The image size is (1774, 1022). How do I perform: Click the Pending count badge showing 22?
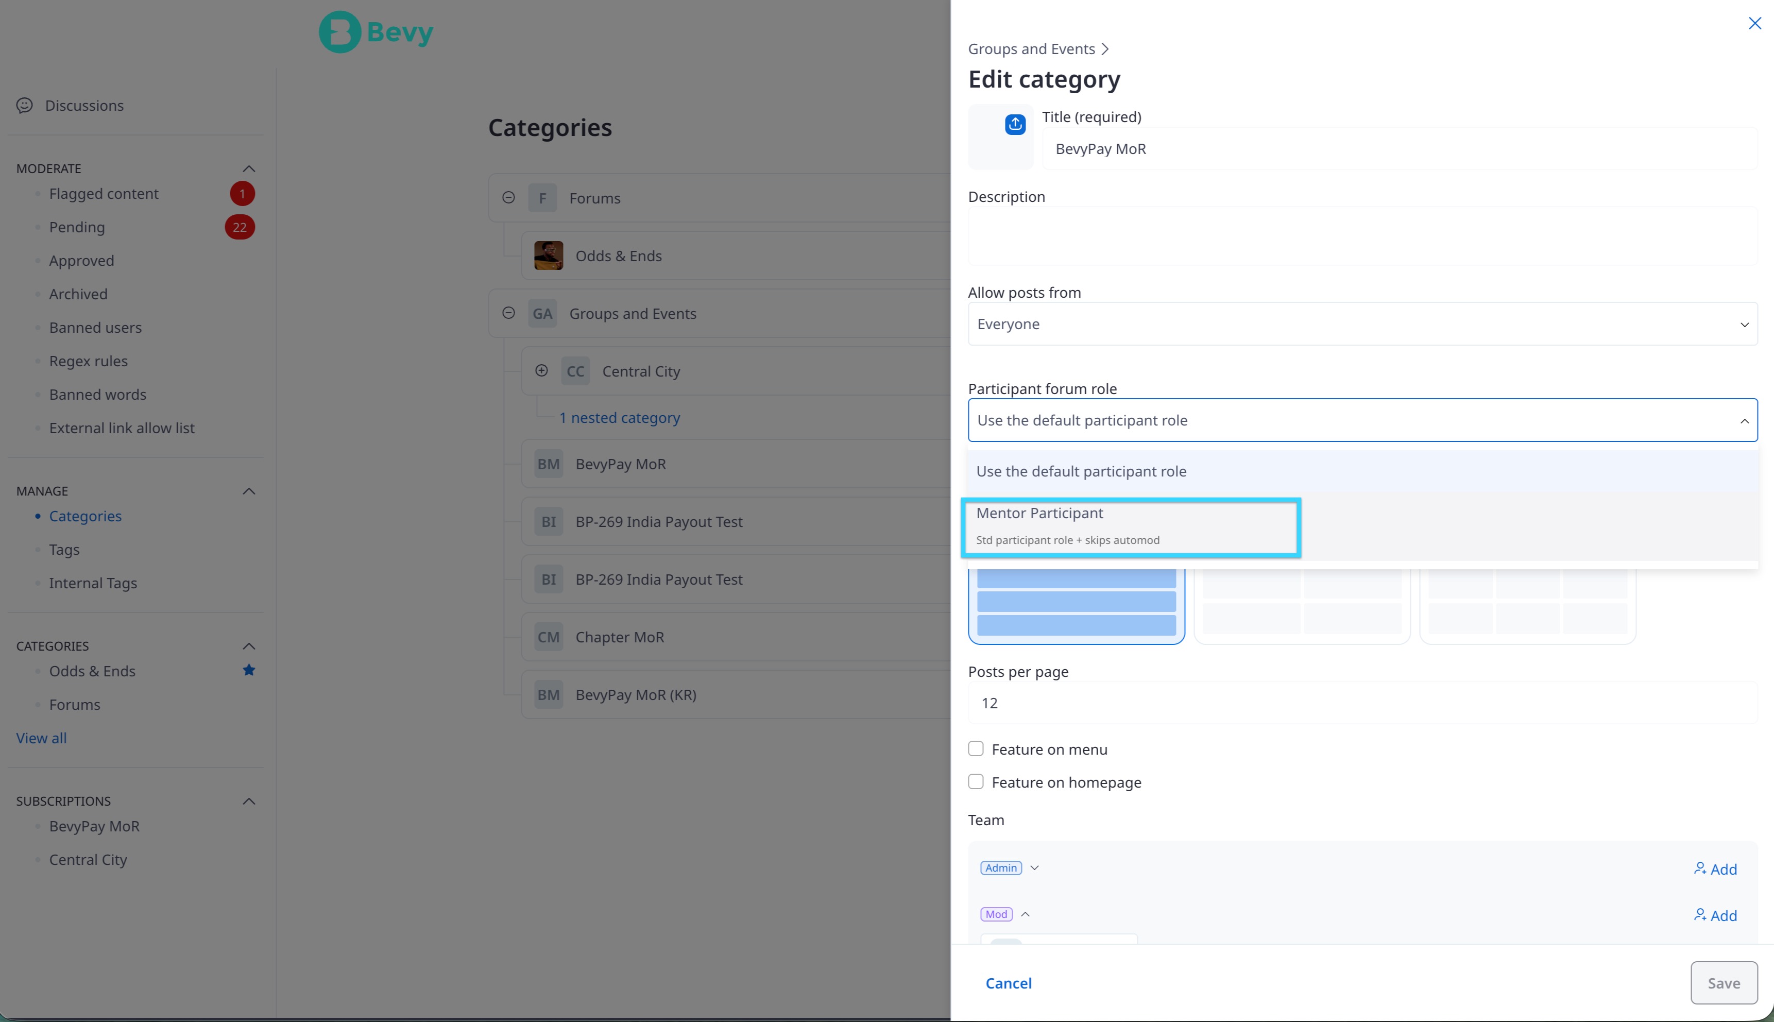click(x=240, y=227)
